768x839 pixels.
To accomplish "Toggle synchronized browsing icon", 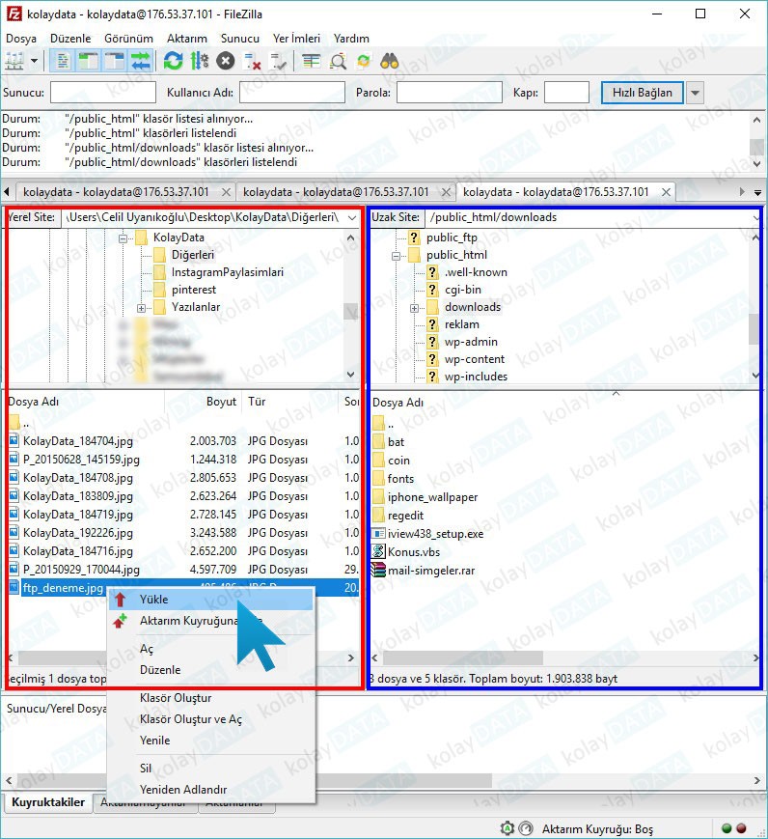I will point(363,61).
